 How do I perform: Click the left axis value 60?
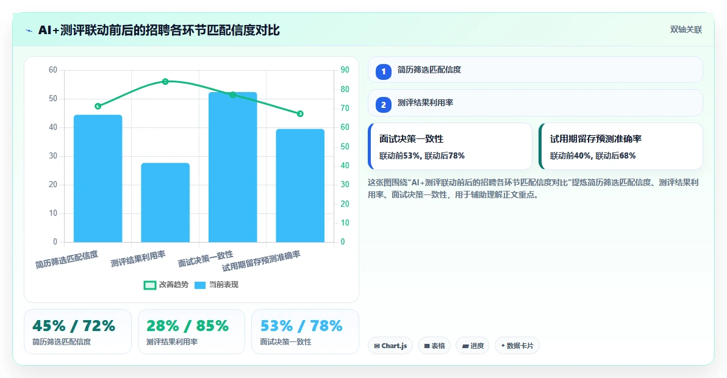53,70
